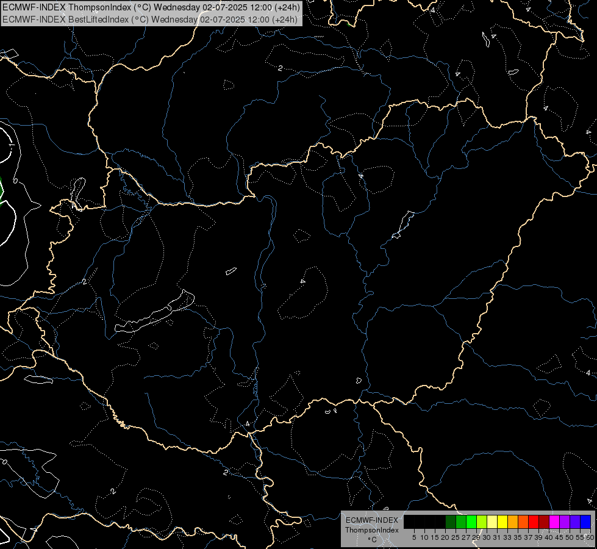Click the violet 50–55 legend swatch

pos(575,522)
